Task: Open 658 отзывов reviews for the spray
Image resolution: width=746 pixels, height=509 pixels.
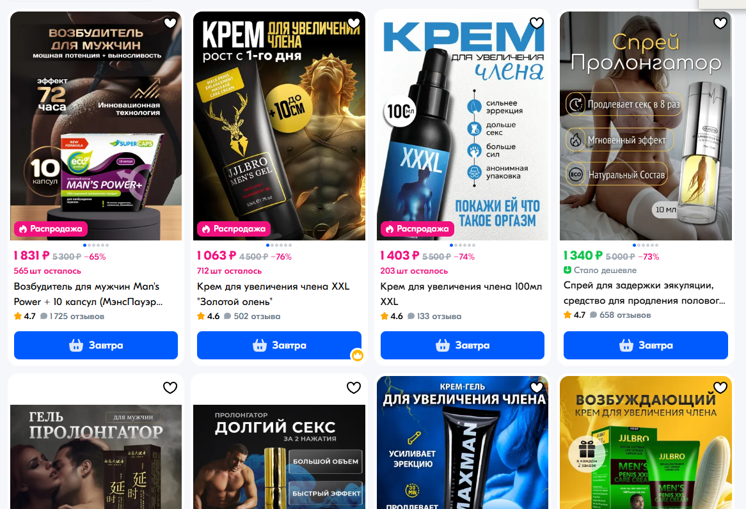Action: point(621,315)
